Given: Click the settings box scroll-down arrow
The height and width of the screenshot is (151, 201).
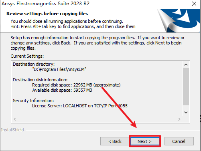Looking at the screenshot, I should click(186, 113).
